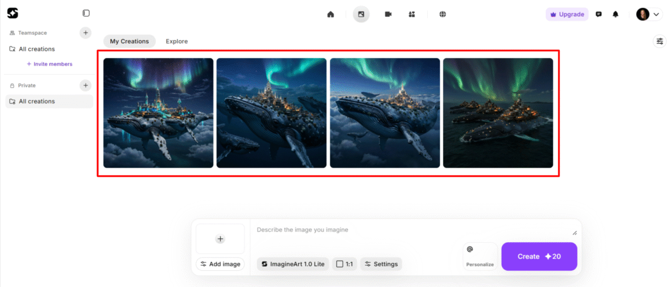Image resolution: width=671 pixels, height=287 pixels.
Task: Switch to the Explore tab
Action: tap(177, 41)
